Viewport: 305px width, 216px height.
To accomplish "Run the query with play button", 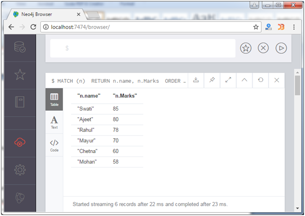I will 281,48.
